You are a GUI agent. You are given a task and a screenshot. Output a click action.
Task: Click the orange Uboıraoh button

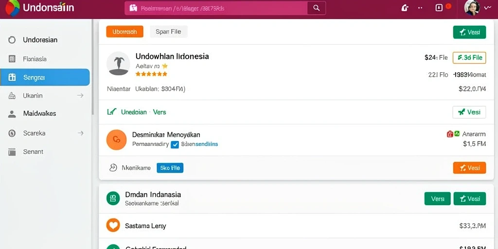[x=124, y=32]
